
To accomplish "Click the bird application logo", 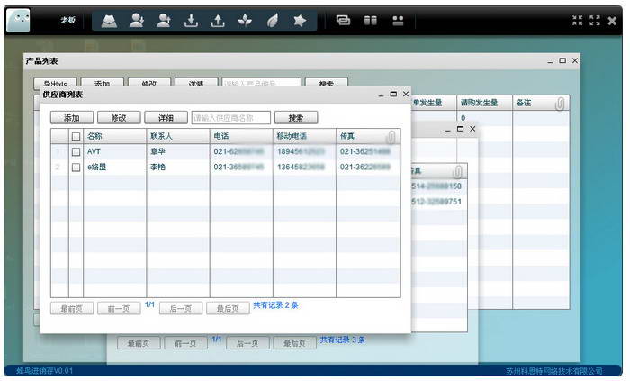I will [18, 20].
